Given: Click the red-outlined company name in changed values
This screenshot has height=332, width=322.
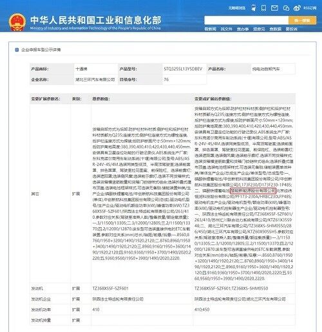Looking at the screenshot, I should click(x=253, y=190).
